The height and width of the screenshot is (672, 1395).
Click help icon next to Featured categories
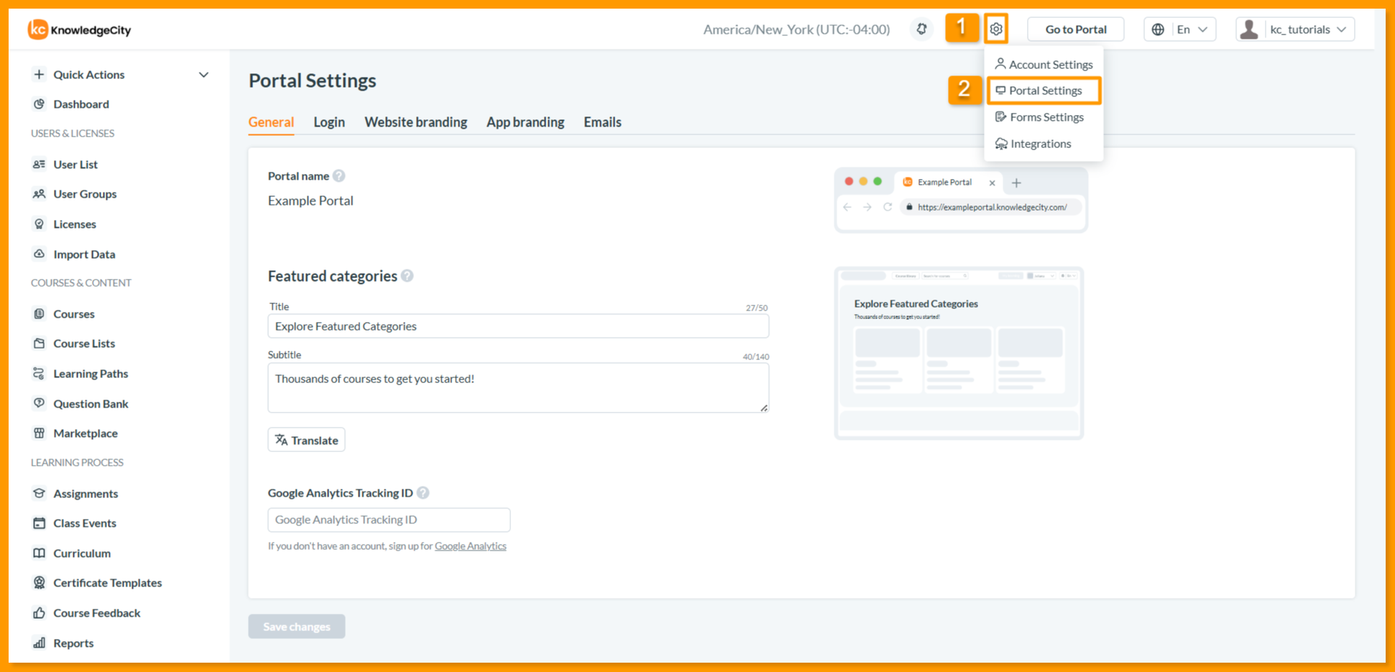tap(408, 276)
